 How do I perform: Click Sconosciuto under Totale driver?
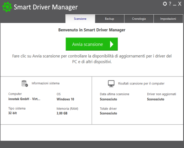[x=109, y=113]
